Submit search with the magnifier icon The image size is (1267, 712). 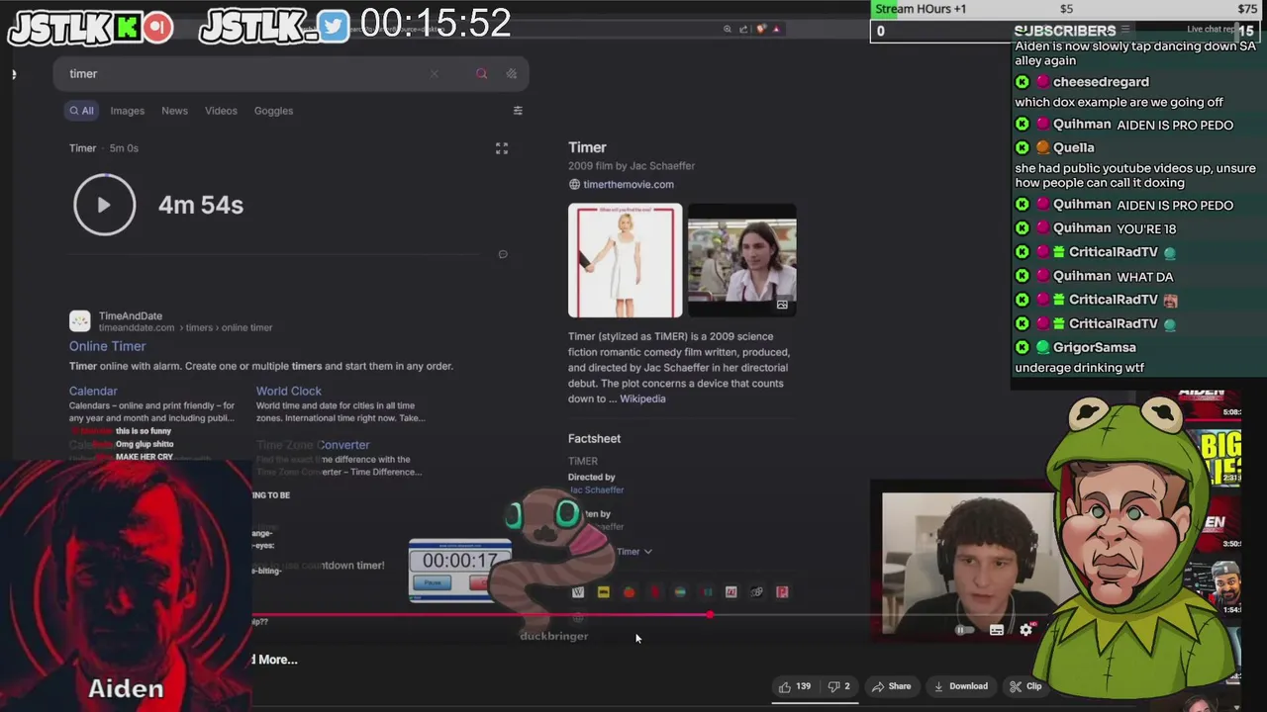[481, 73]
